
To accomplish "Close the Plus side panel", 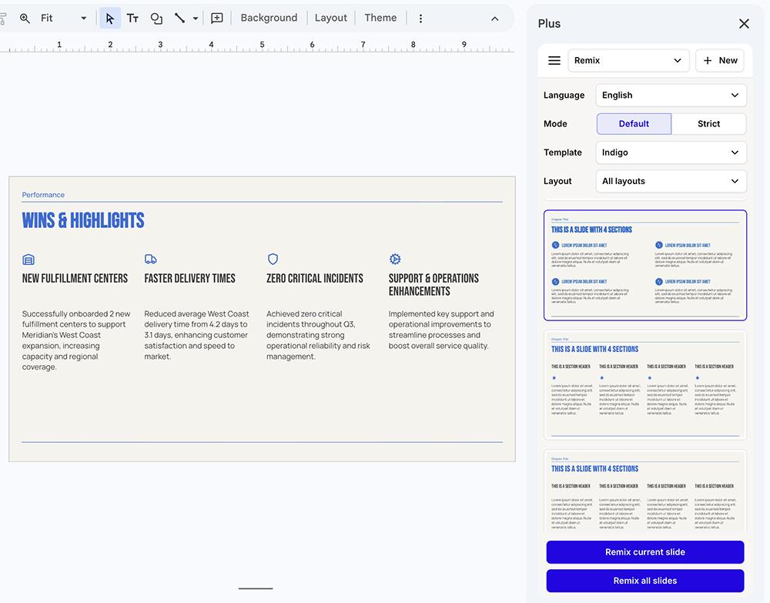I will coord(744,24).
